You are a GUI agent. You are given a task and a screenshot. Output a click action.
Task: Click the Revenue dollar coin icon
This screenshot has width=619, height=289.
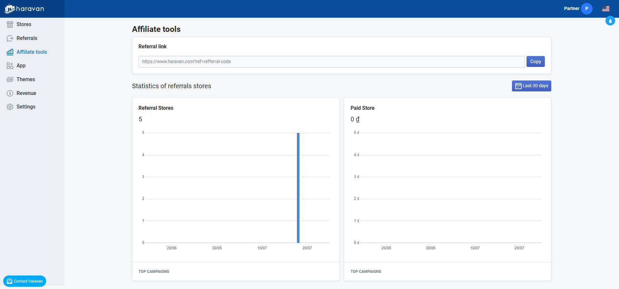pyautogui.click(x=10, y=93)
